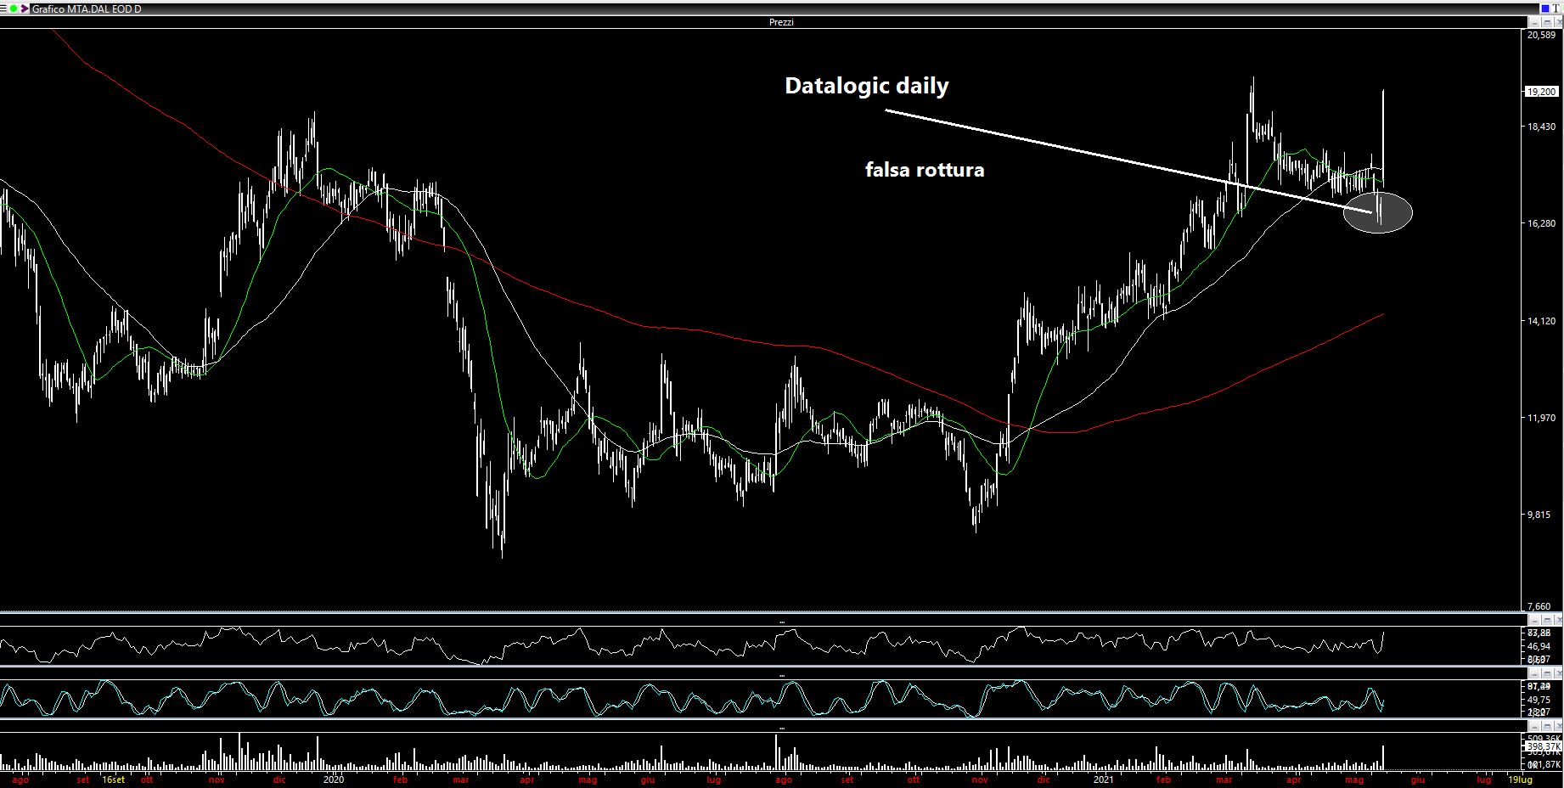This screenshot has height=788, width=1564.
Task: Grab the splitter handle above the volume pane
Action: click(782, 729)
